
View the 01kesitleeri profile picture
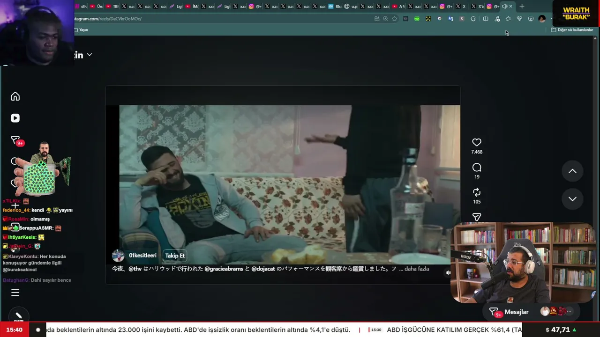pyautogui.click(x=118, y=256)
